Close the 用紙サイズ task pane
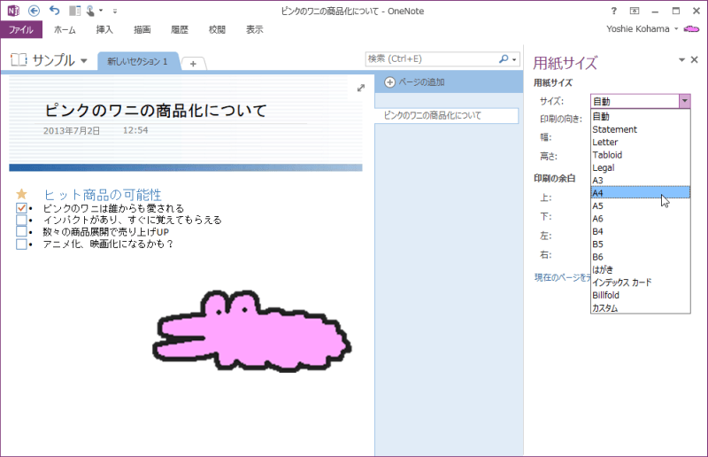This screenshot has width=708, height=457. (x=695, y=59)
